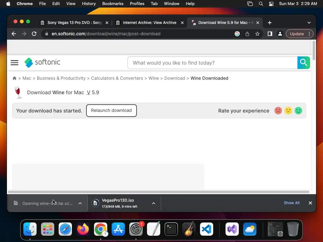Expand the tab search dropdown
This screenshot has width=323, height=242.
(309, 23)
